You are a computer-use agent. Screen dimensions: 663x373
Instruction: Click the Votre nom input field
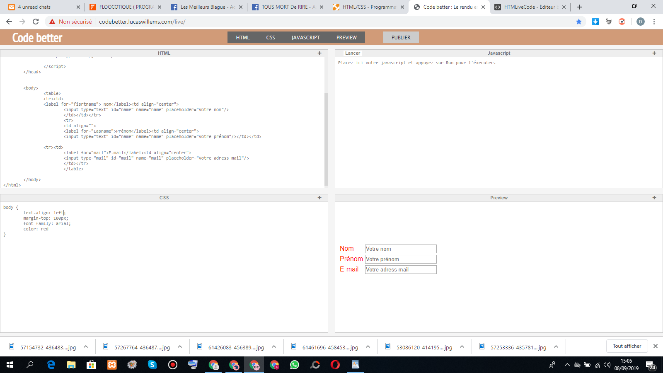click(x=400, y=249)
